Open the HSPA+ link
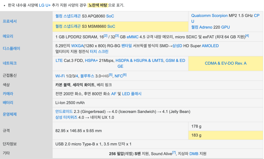The width and height of the screenshot is (264, 159). click(91, 61)
